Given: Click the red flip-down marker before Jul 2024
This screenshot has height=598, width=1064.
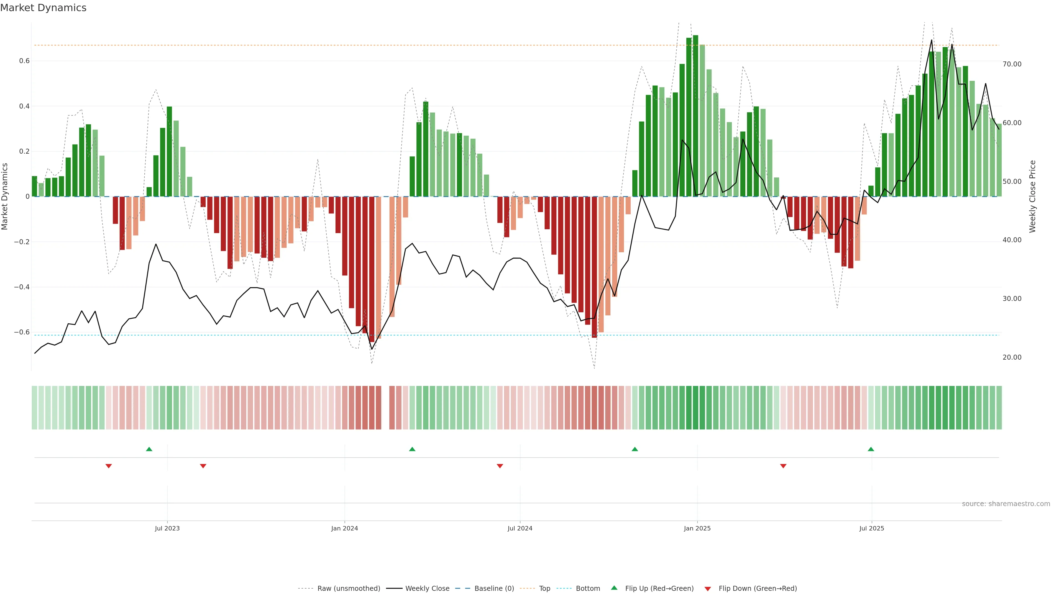Looking at the screenshot, I should coord(500,466).
